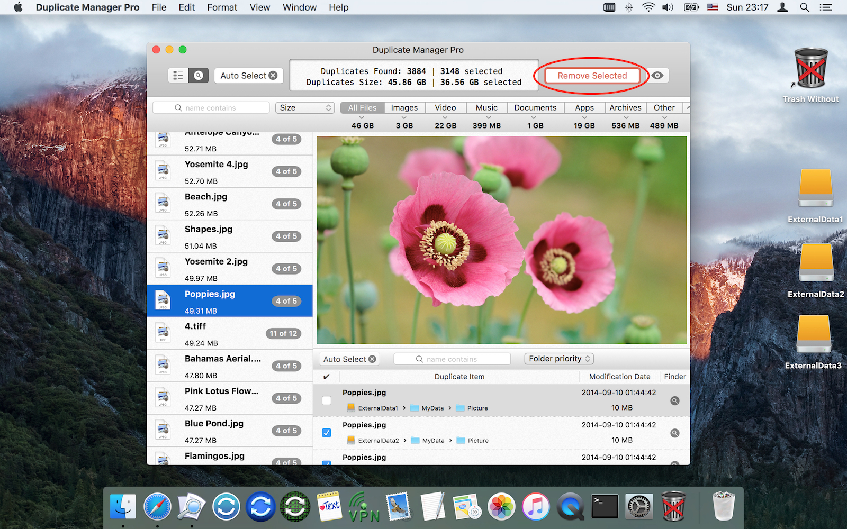This screenshot has height=529, width=847.
Task: Switch to the Images tab
Action: (x=404, y=108)
